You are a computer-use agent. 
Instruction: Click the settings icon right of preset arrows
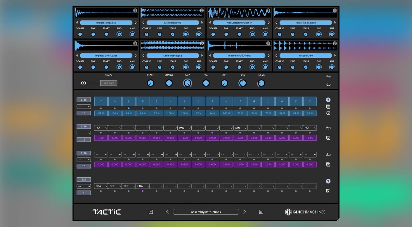coord(261,212)
